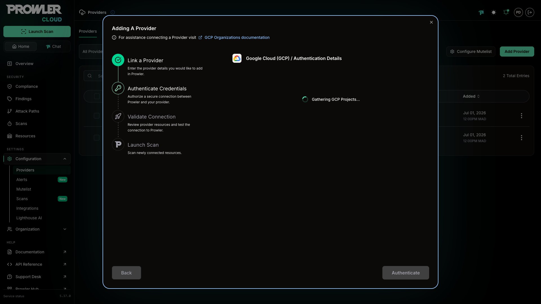This screenshot has height=304, width=541.
Task: Select Mutelist under Configuration
Action: coord(42,189)
